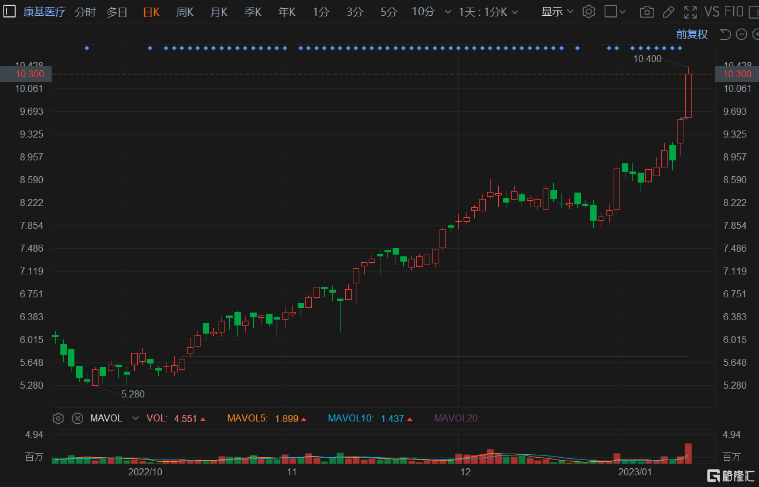Image resolution: width=759 pixels, height=487 pixels.
Task: Expand the MAVOL indicator selector
Action: 136,419
